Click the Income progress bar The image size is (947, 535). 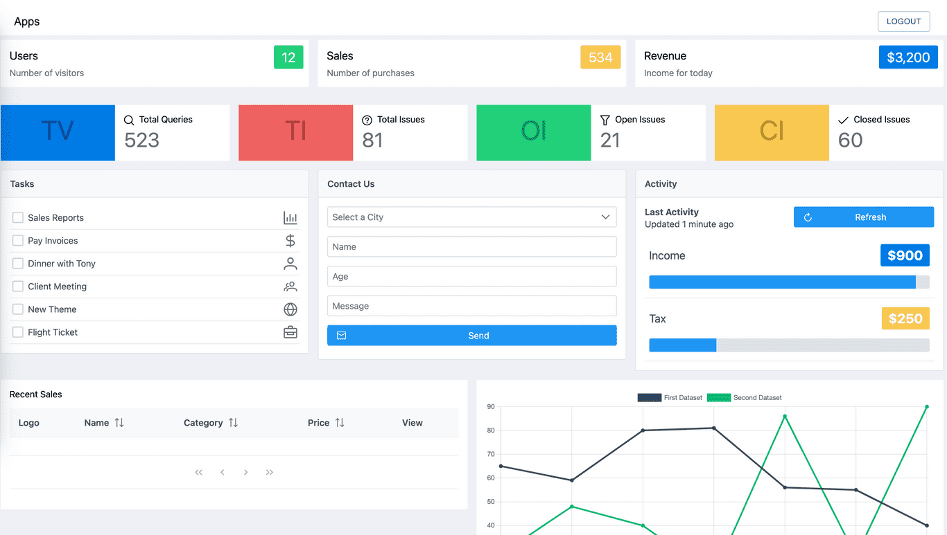[x=789, y=282]
